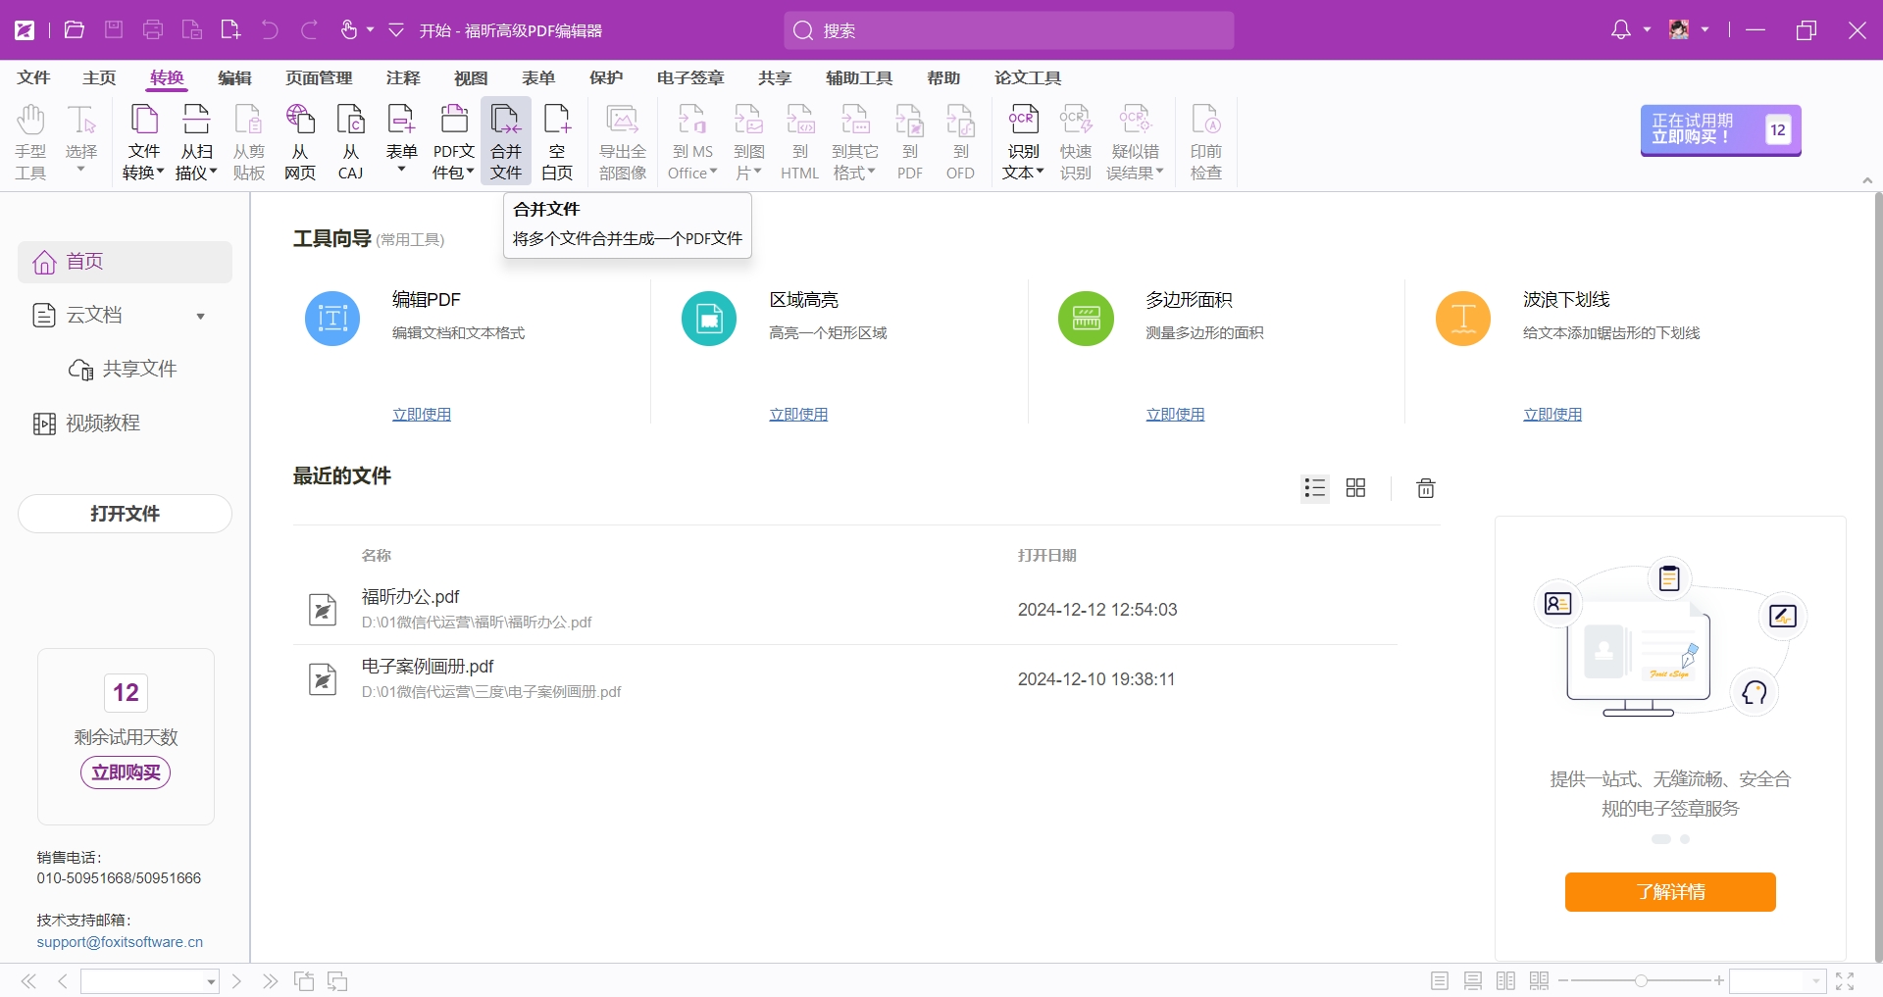
Task: Click the 编辑PDF circular icon
Action: [332, 319]
